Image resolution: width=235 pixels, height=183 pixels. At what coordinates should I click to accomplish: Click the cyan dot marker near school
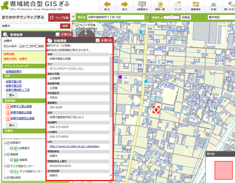(x=146, y=82)
